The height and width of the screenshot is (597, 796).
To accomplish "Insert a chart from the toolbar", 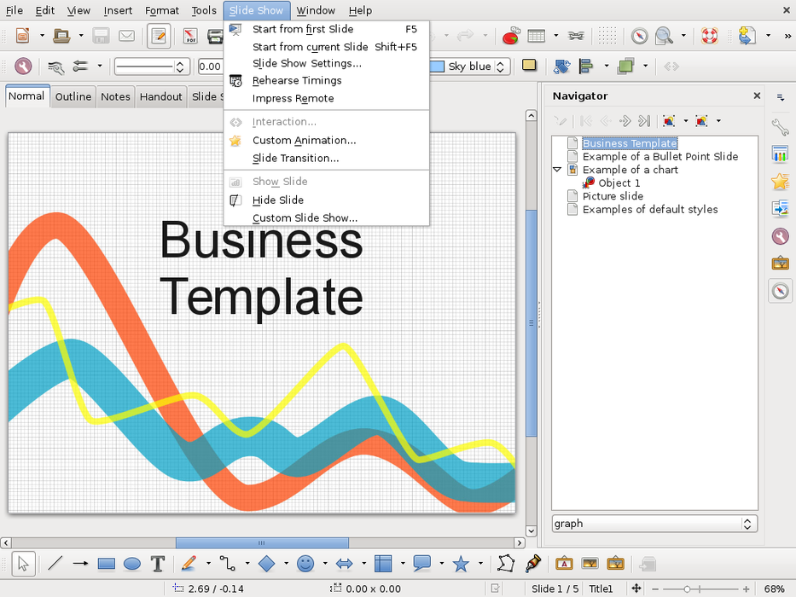I will pyautogui.click(x=512, y=36).
